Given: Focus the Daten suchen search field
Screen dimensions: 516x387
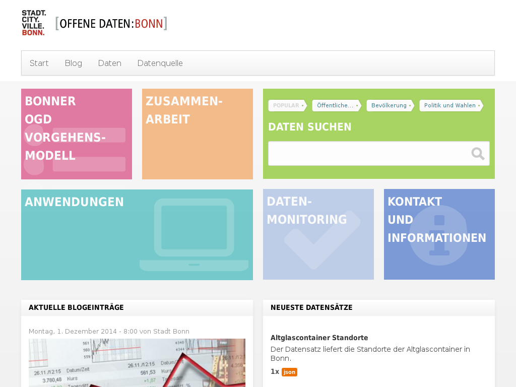Looking at the screenshot, I should [x=379, y=153].
